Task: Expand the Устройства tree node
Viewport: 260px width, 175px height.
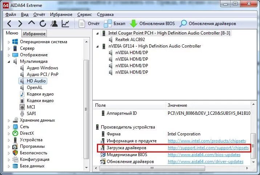Action: pyautogui.click(x=9, y=140)
